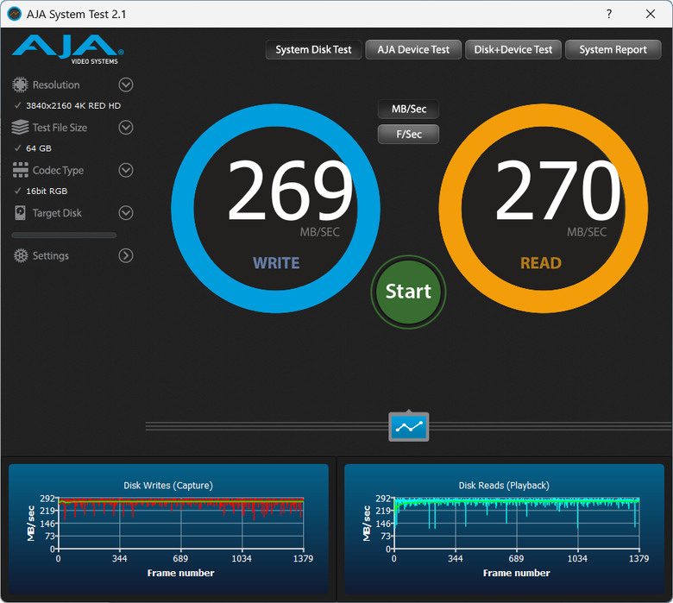Click the 16bit RGB codec selection

pos(47,191)
